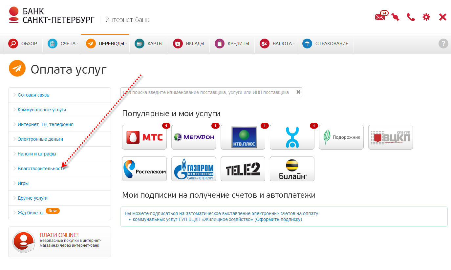Image resolution: width=451 pixels, height=270 pixels.
Task: Clear the search field with the X button
Action: tap(298, 92)
